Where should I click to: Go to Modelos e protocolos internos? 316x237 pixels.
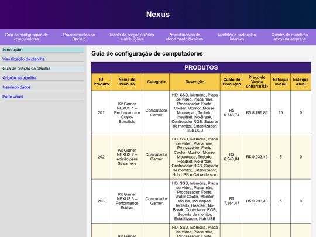click(x=237, y=37)
